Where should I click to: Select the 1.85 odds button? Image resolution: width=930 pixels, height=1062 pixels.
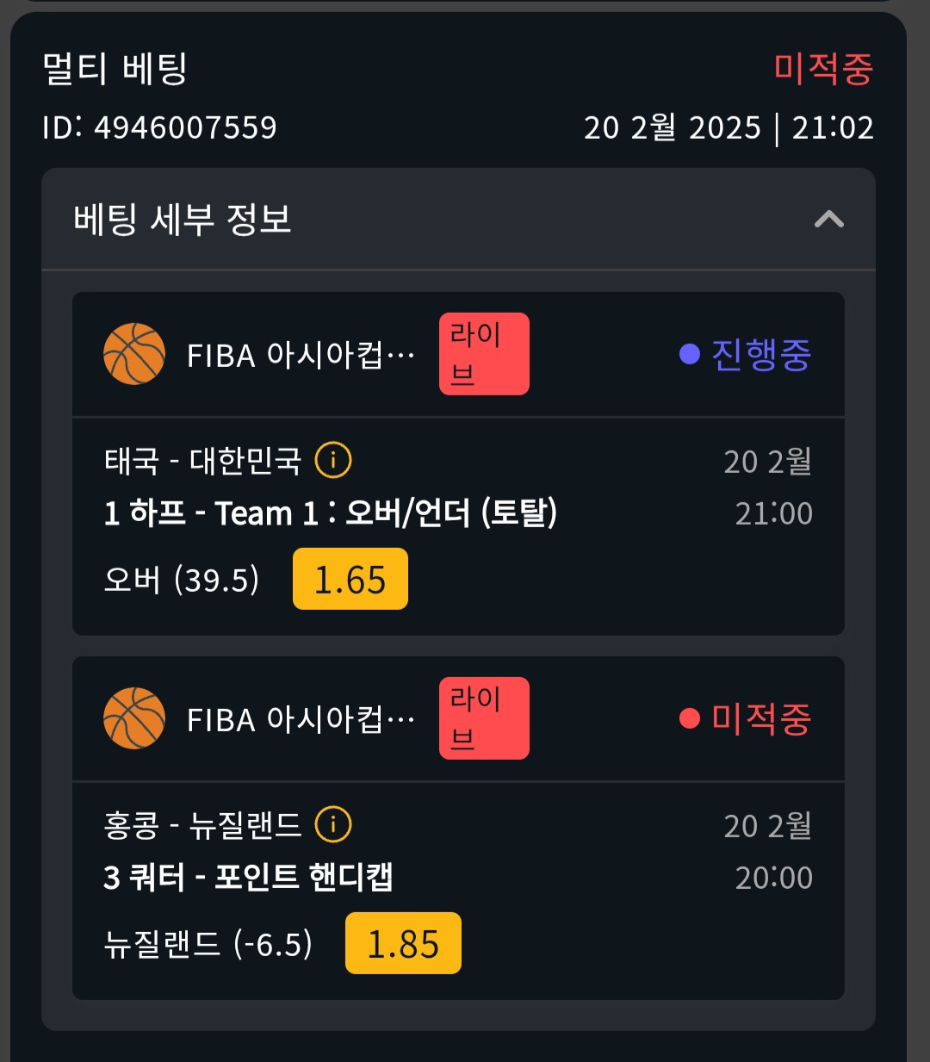coord(403,943)
